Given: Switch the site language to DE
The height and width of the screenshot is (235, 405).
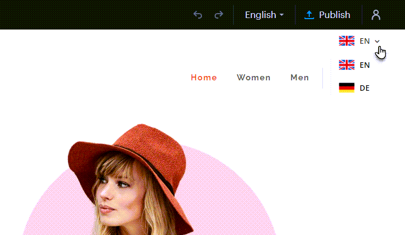Looking at the screenshot, I should click(364, 88).
